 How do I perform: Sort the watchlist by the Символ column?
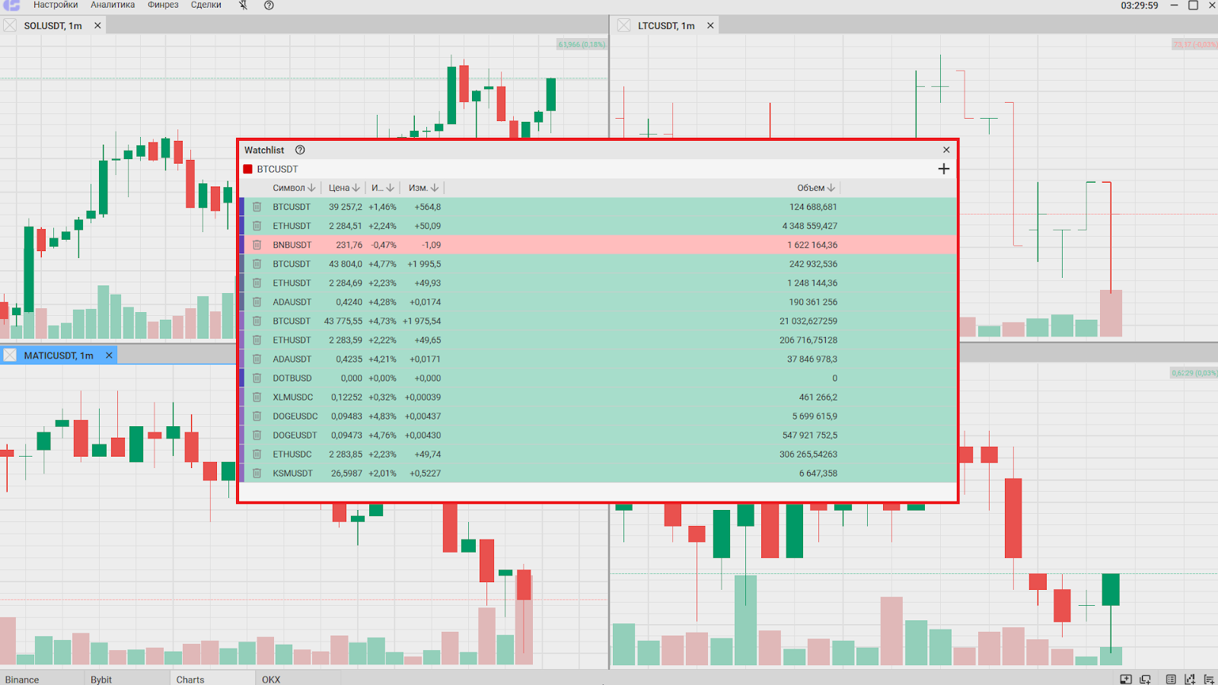tap(293, 188)
